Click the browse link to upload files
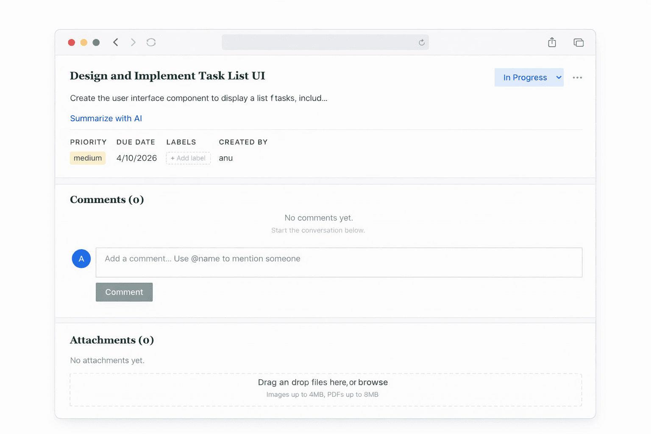Image resolution: width=651 pixels, height=434 pixels. pos(373,382)
